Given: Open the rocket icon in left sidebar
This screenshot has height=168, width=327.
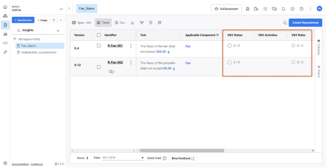Looking at the screenshot, I should click(6, 52).
